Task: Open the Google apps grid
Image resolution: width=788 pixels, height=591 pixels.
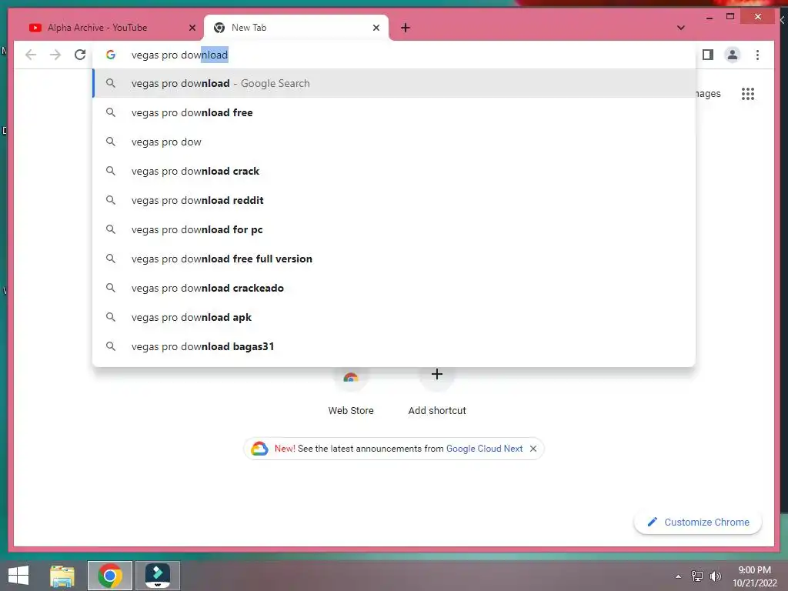Action: 748,93
